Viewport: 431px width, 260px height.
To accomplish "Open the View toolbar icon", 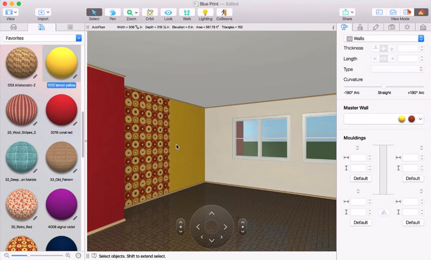I will tap(9, 13).
